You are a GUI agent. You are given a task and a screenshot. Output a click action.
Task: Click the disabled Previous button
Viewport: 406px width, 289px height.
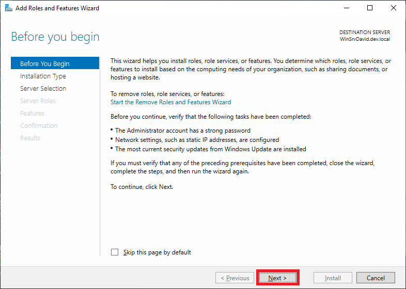coord(235,278)
